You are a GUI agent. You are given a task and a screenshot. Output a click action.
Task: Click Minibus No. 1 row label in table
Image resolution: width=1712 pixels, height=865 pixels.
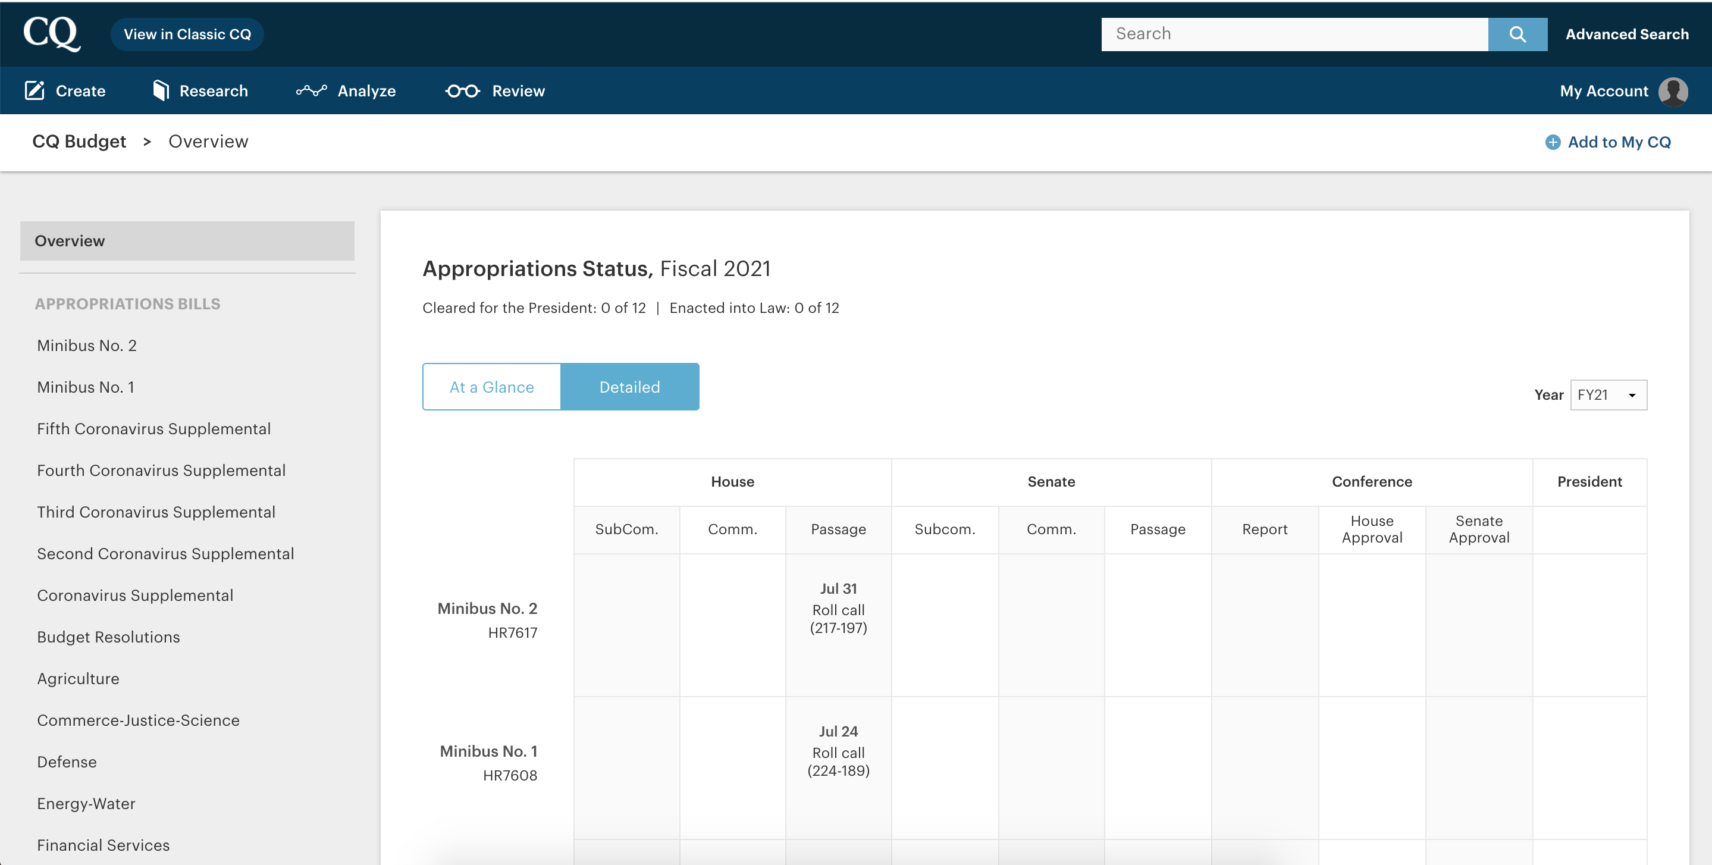[x=488, y=751]
